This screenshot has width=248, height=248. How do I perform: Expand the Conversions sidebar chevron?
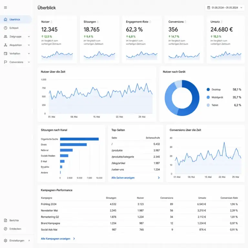(x=29, y=62)
